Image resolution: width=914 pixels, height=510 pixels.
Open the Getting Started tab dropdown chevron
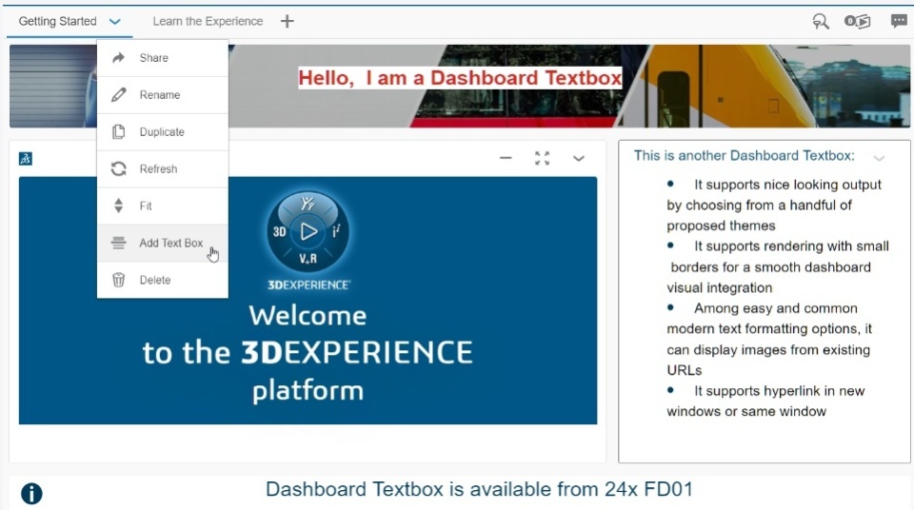pos(115,22)
